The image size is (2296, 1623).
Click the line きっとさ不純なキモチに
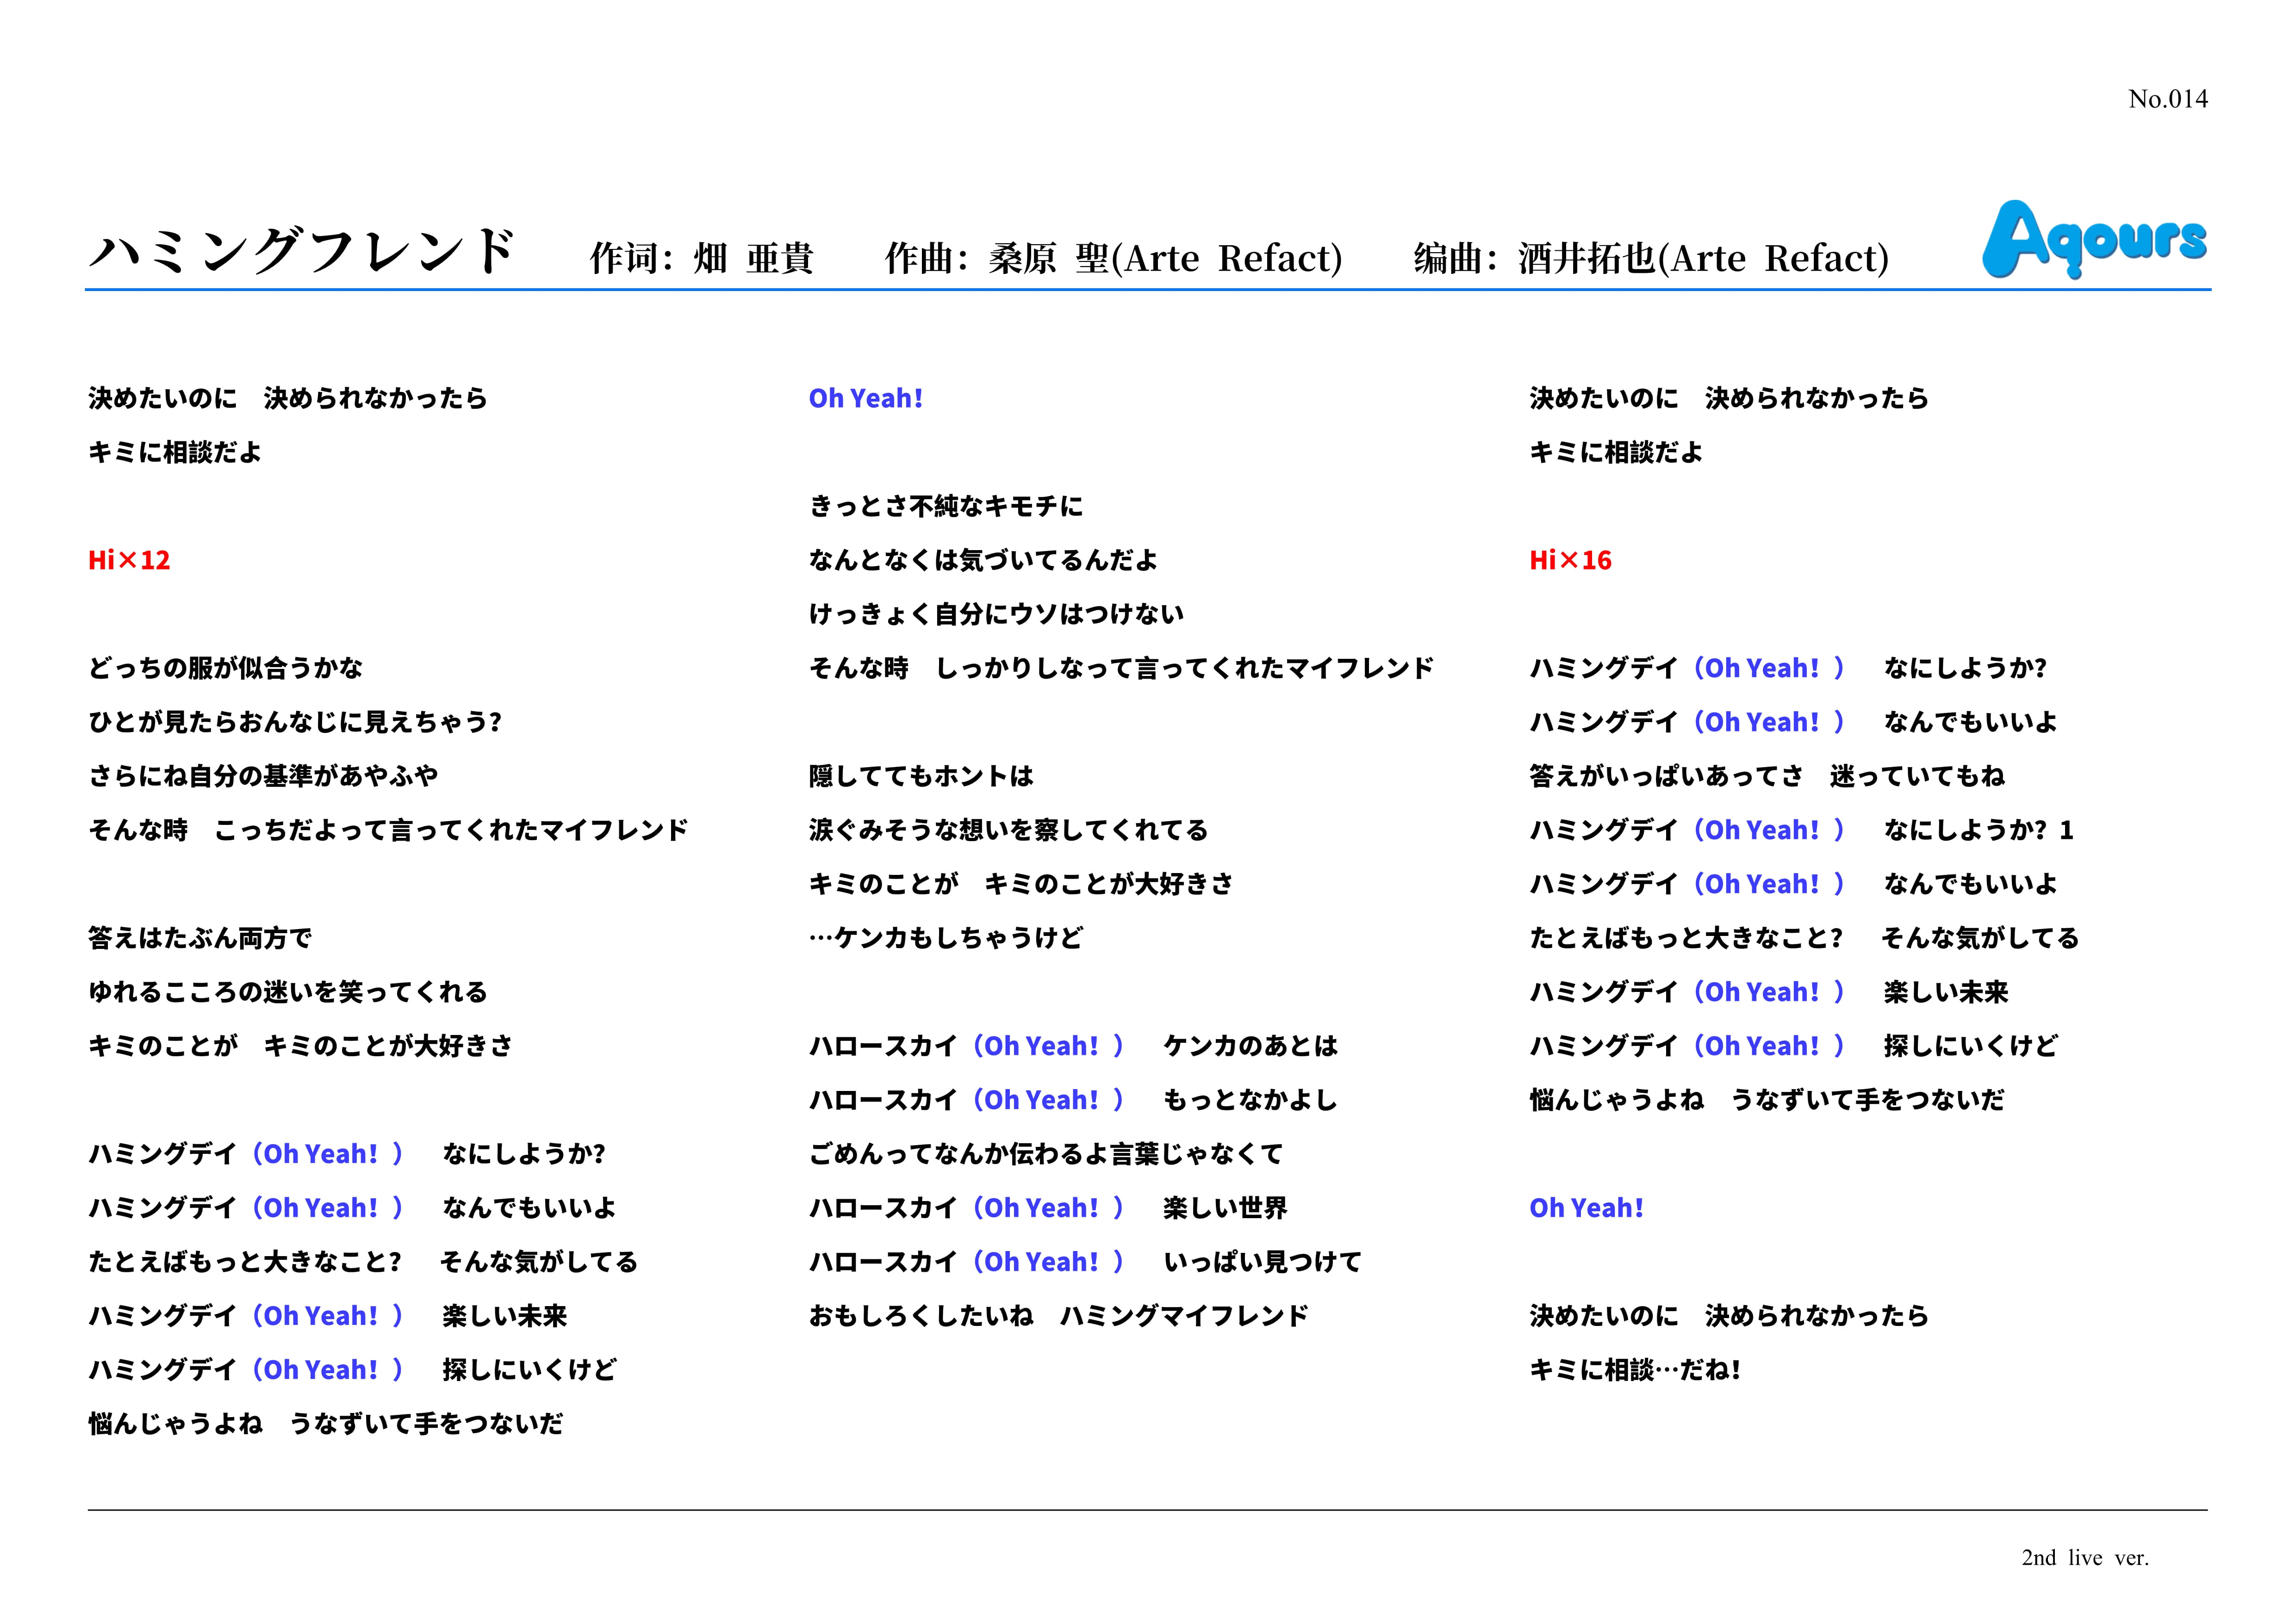click(946, 506)
